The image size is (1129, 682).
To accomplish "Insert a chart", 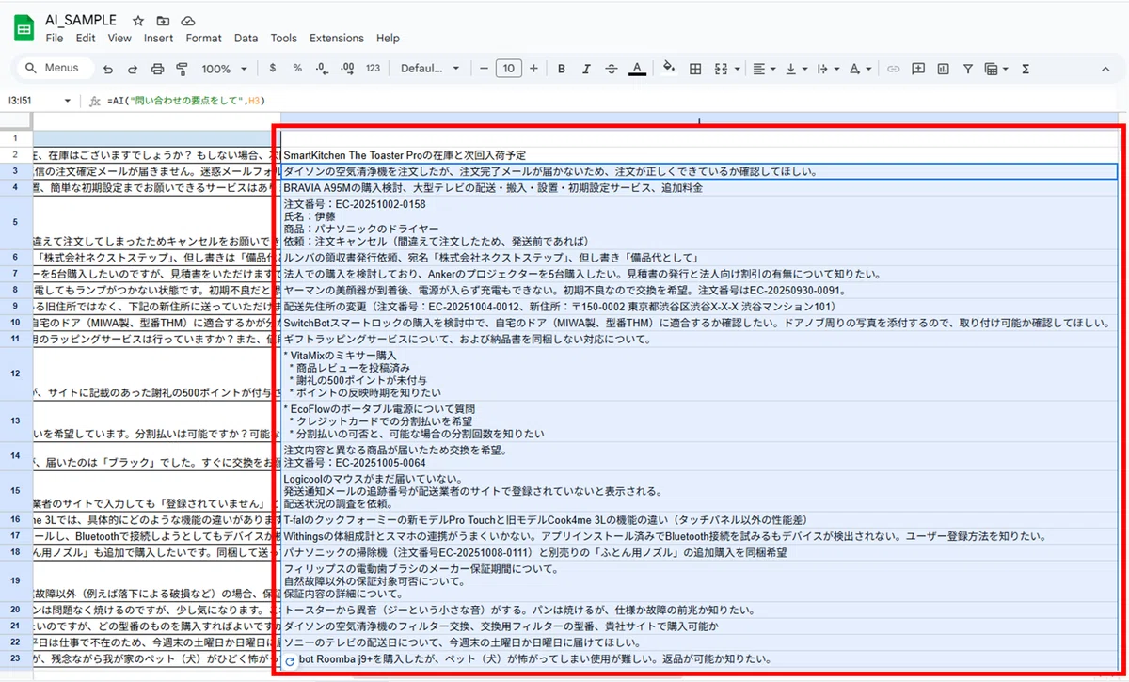I will pyautogui.click(x=943, y=69).
